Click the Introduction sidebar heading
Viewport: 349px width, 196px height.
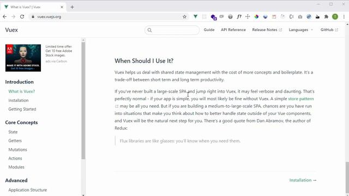point(20,82)
